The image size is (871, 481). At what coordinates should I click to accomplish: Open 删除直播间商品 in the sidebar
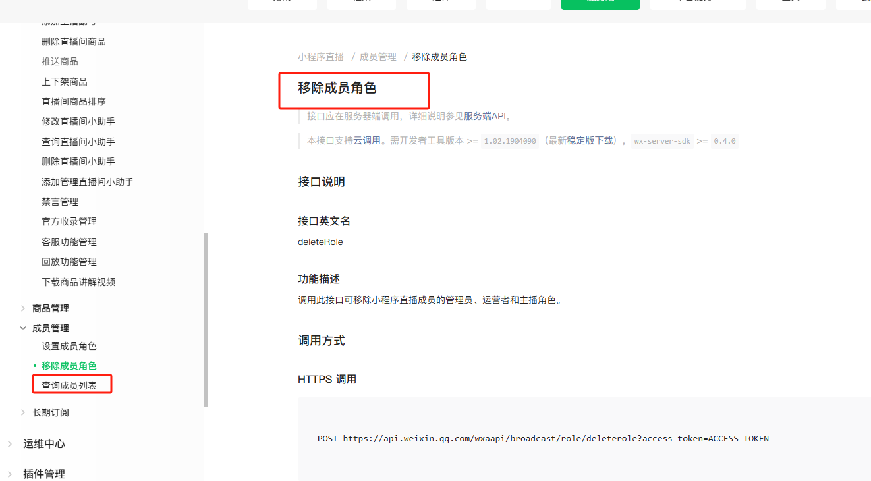pyautogui.click(x=74, y=42)
